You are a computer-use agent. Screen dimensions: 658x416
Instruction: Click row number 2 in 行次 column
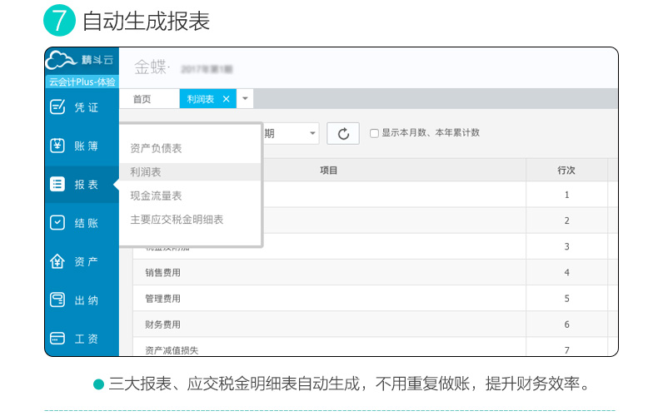(566, 220)
